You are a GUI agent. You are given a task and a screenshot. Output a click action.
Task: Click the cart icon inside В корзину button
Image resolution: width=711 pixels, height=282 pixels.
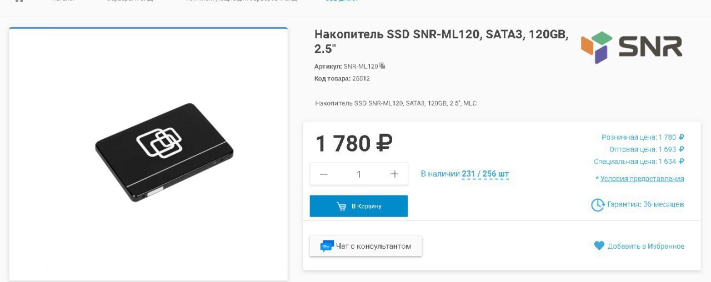pyautogui.click(x=342, y=206)
